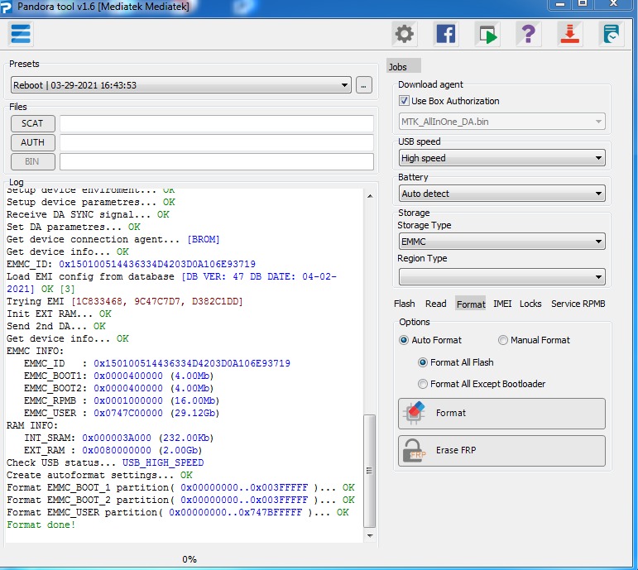Open the hamburger main menu

pos(21,33)
